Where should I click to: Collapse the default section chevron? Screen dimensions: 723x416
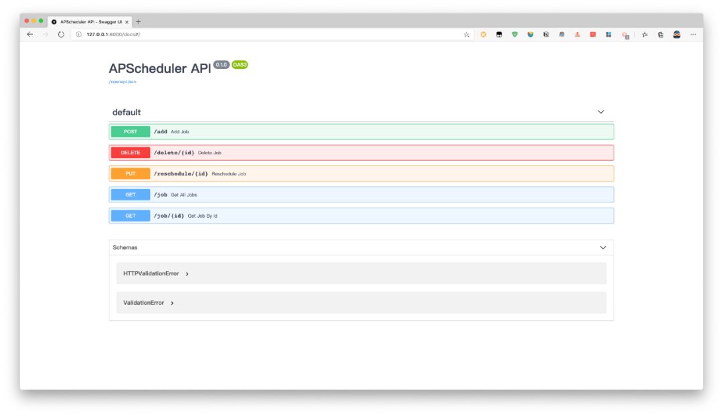(600, 112)
